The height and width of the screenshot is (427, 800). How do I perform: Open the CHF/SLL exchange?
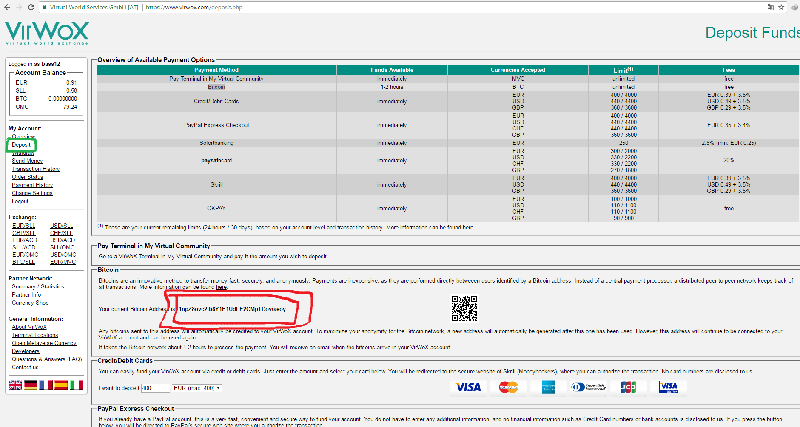tap(61, 233)
